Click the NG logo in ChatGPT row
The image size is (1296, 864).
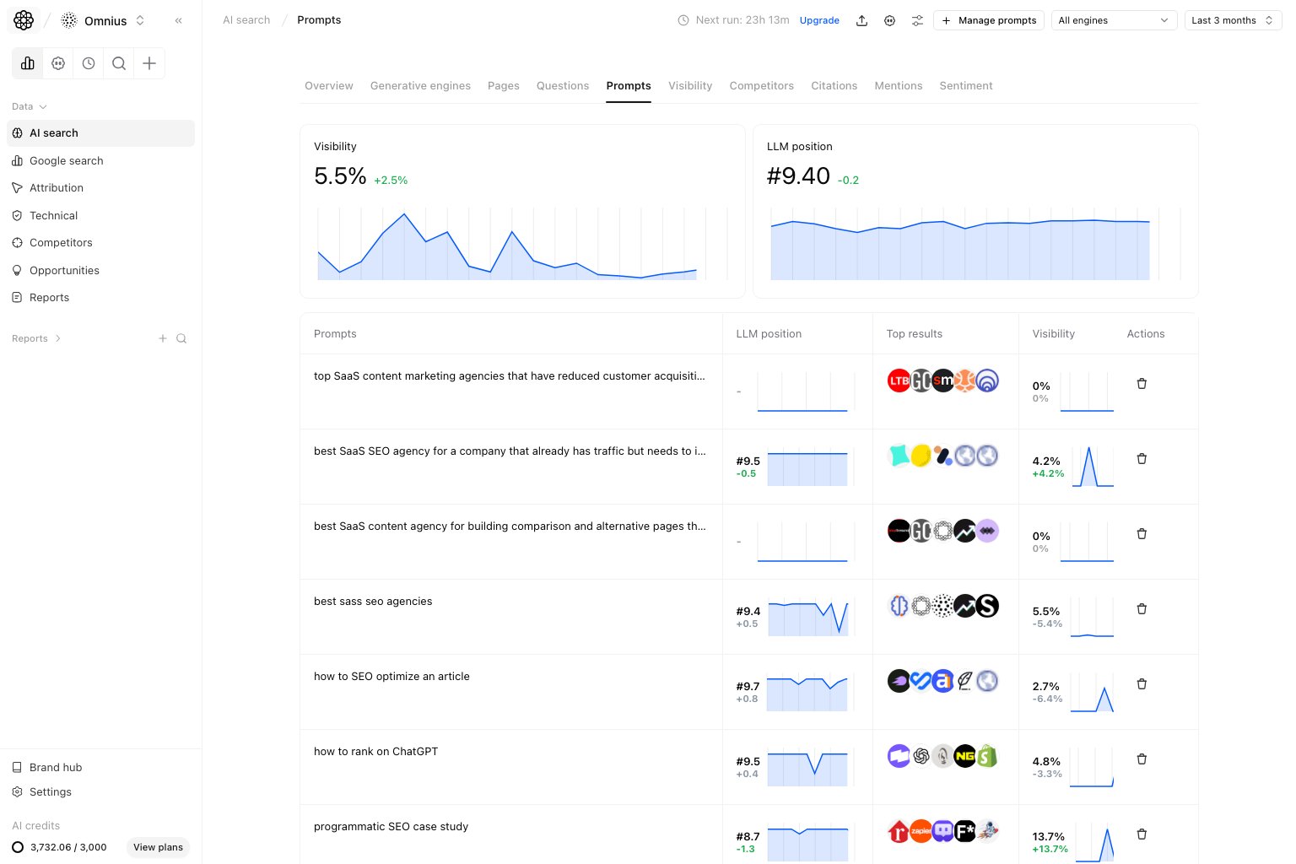tap(964, 756)
